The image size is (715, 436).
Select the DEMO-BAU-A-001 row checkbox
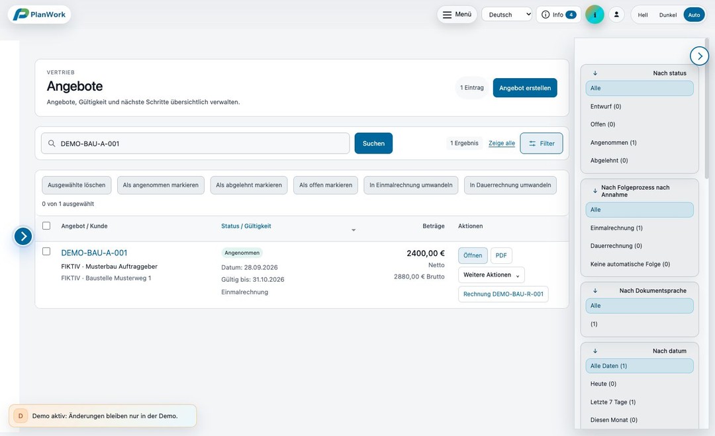point(46,251)
